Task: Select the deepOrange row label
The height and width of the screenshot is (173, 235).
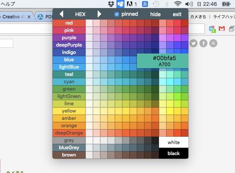Action: coord(69,133)
